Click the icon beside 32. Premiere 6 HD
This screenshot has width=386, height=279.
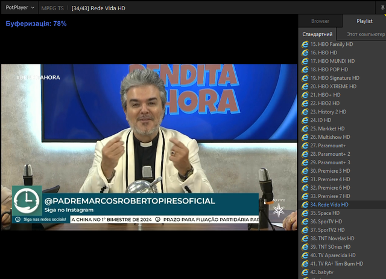tap(305, 188)
